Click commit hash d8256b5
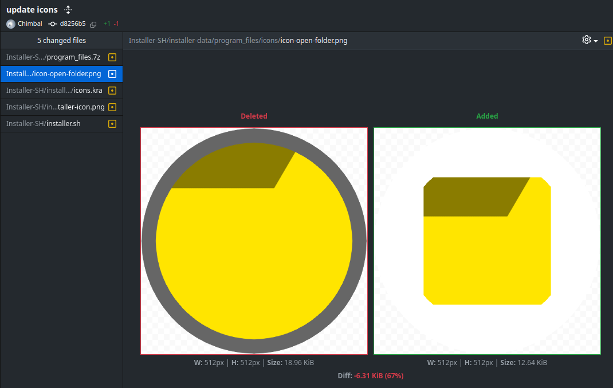The image size is (613, 388). (73, 24)
